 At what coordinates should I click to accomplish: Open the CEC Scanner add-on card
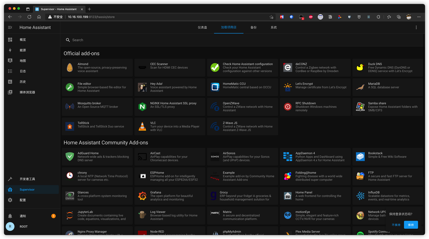[x=170, y=68]
